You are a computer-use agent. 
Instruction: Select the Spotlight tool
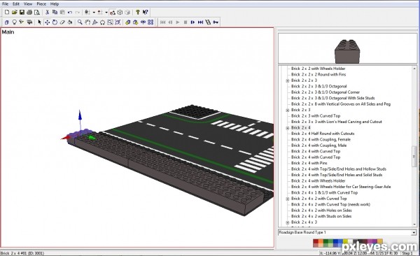(x=22, y=22)
